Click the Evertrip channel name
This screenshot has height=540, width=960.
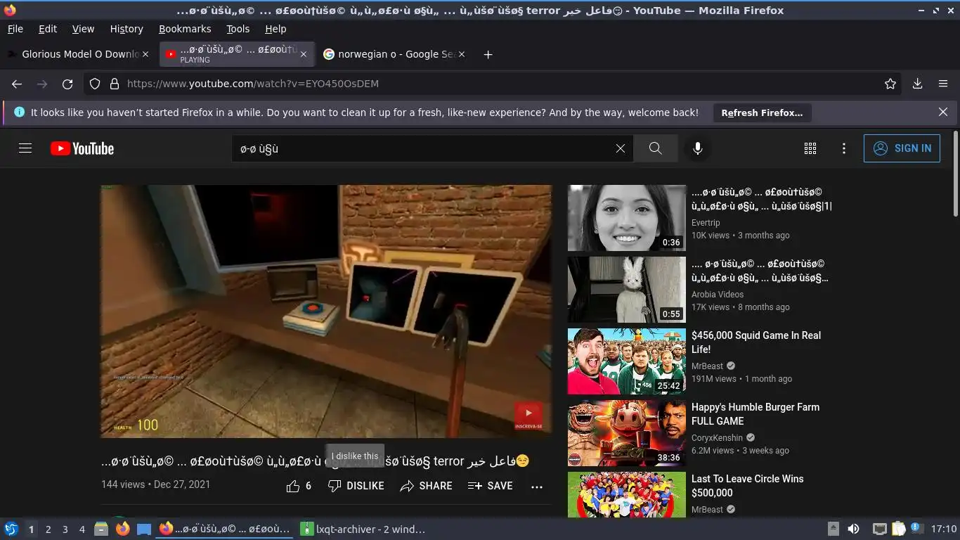[706, 223]
